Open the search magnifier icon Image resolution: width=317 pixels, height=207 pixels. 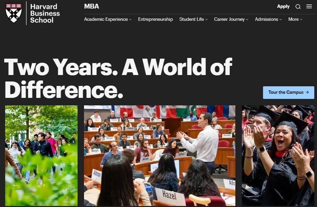pyautogui.click(x=298, y=7)
